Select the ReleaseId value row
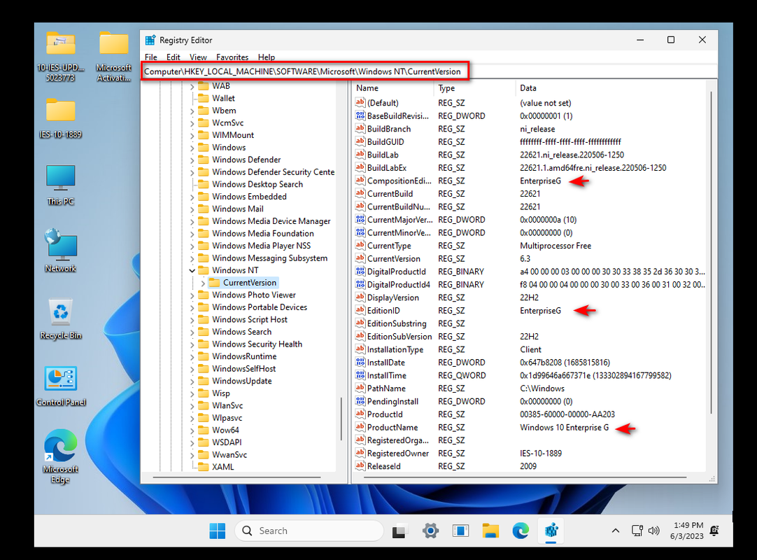The height and width of the screenshot is (560, 757). 530,466
